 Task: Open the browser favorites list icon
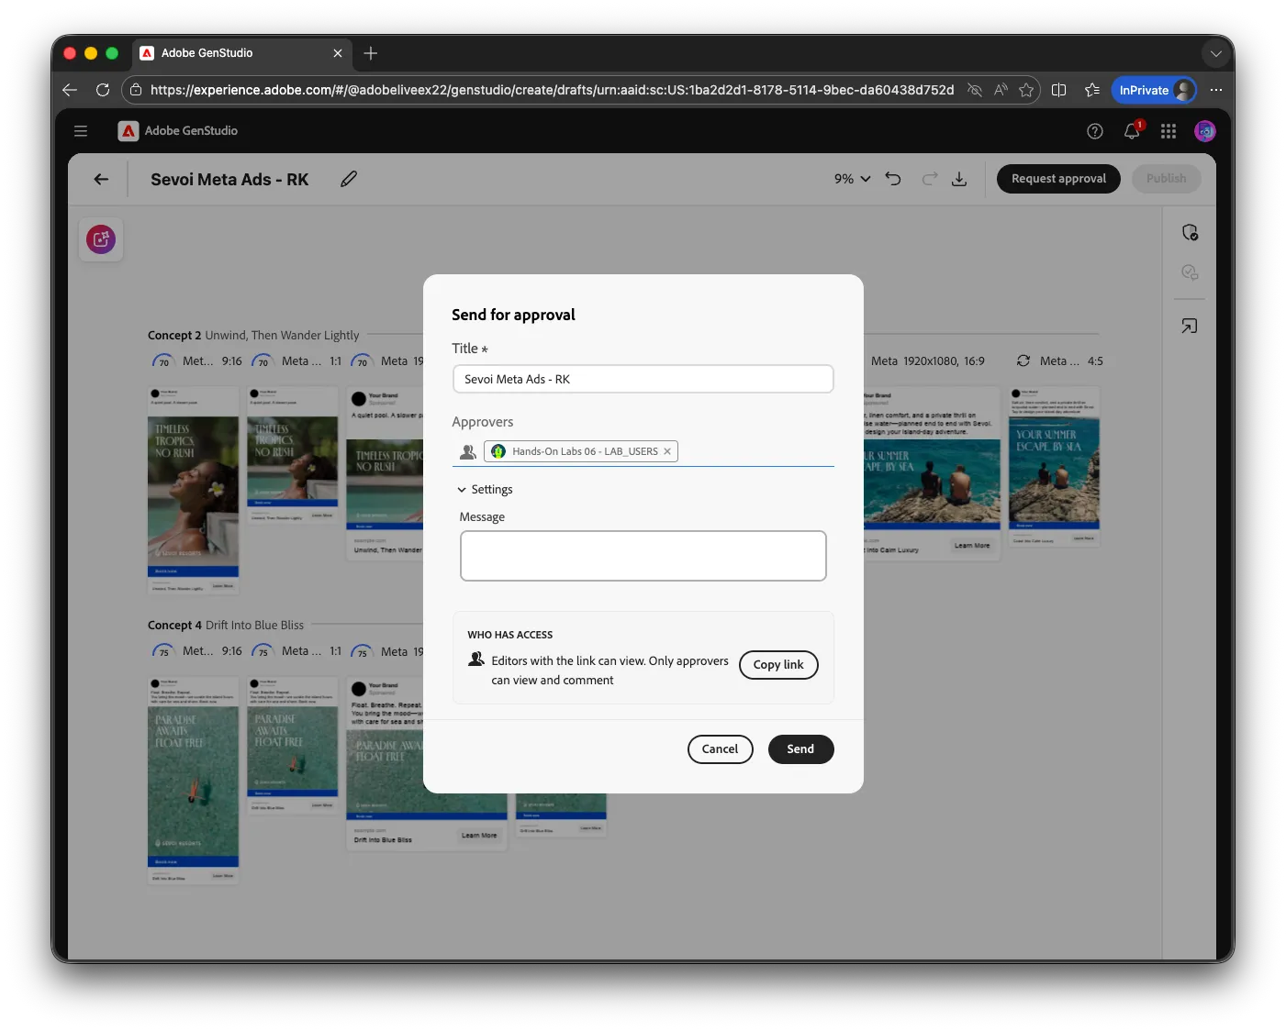1091,90
